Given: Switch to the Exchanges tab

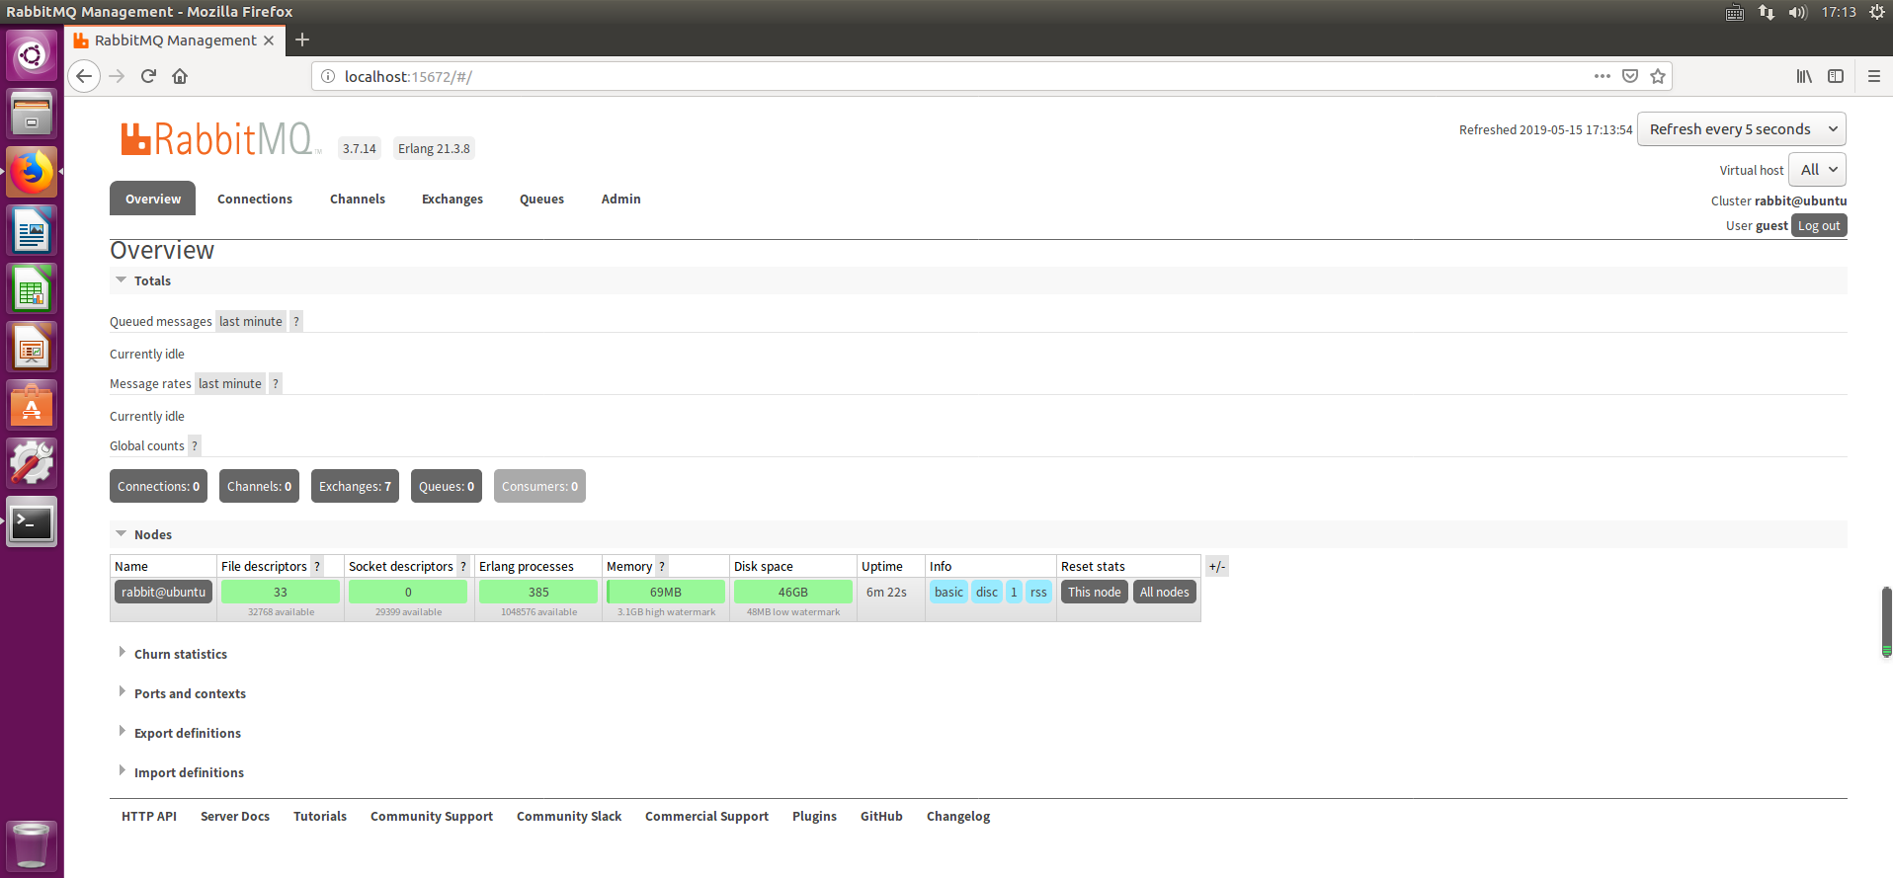Looking at the screenshot, I should coord(453,199).
